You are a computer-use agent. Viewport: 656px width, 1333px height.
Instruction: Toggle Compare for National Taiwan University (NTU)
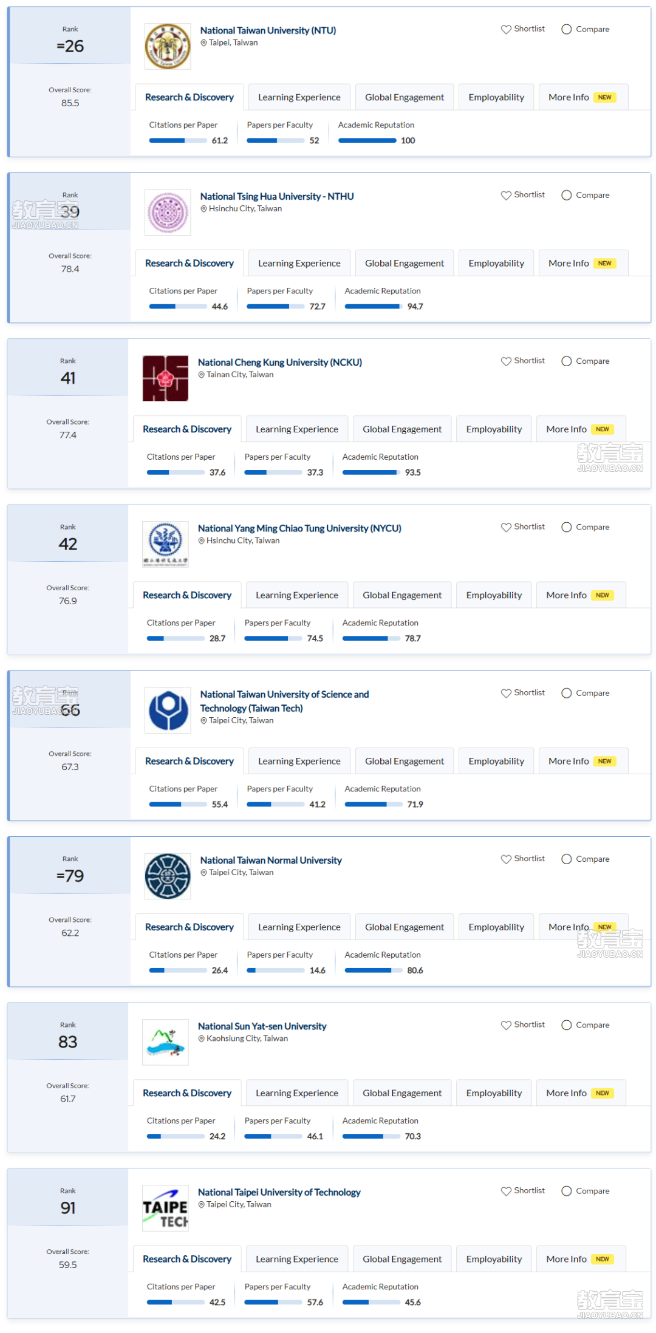point(566,29)
